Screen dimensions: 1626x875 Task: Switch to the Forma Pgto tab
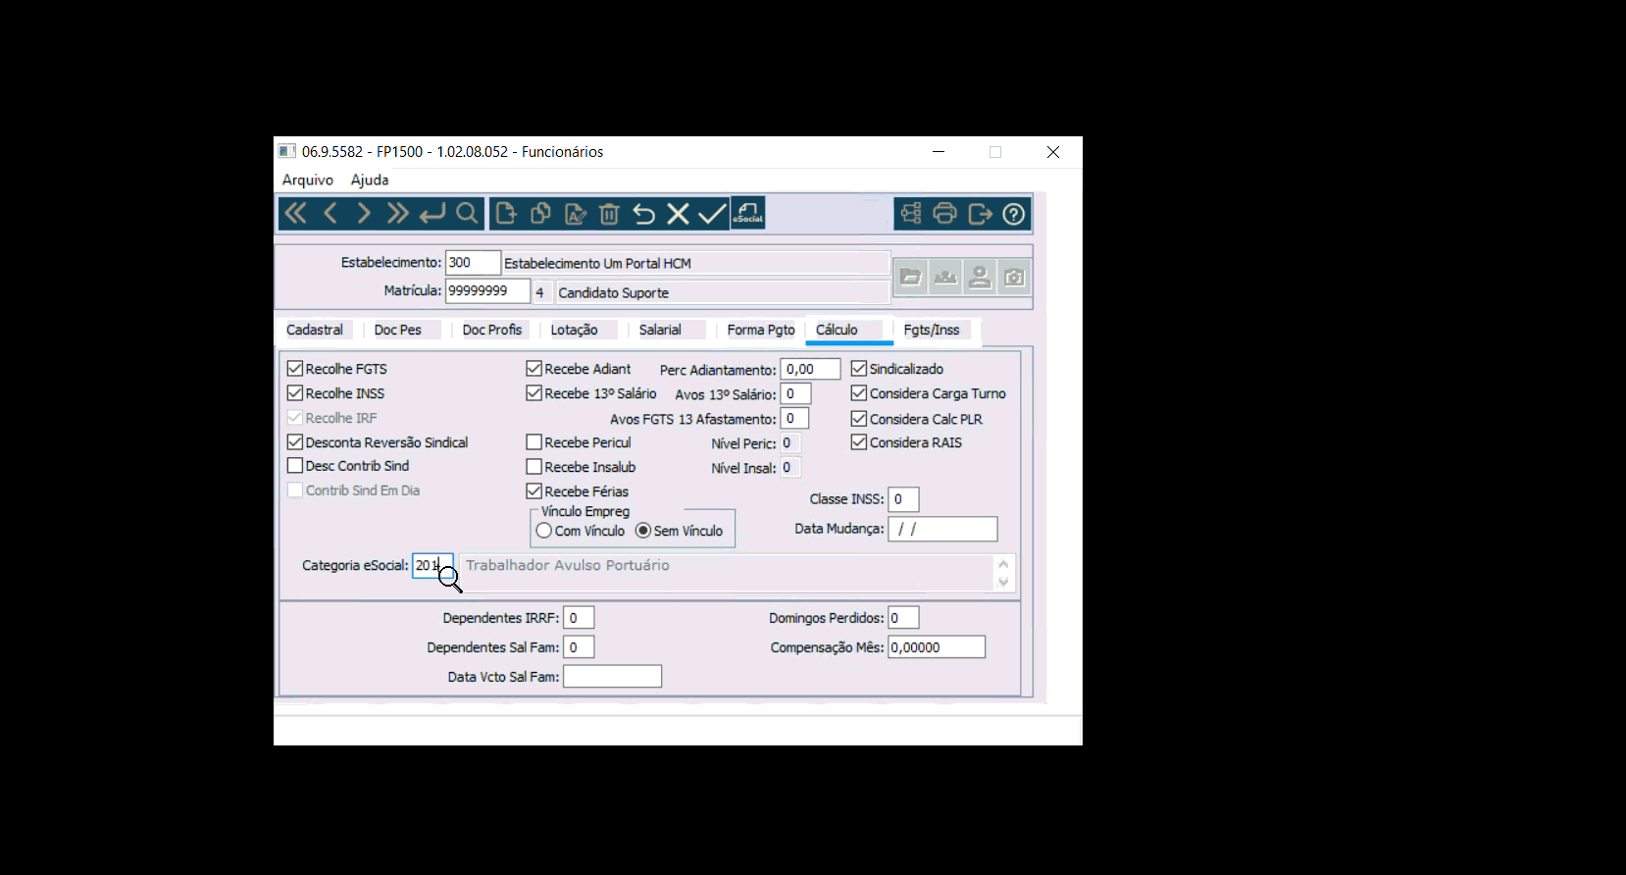(761, 330)
